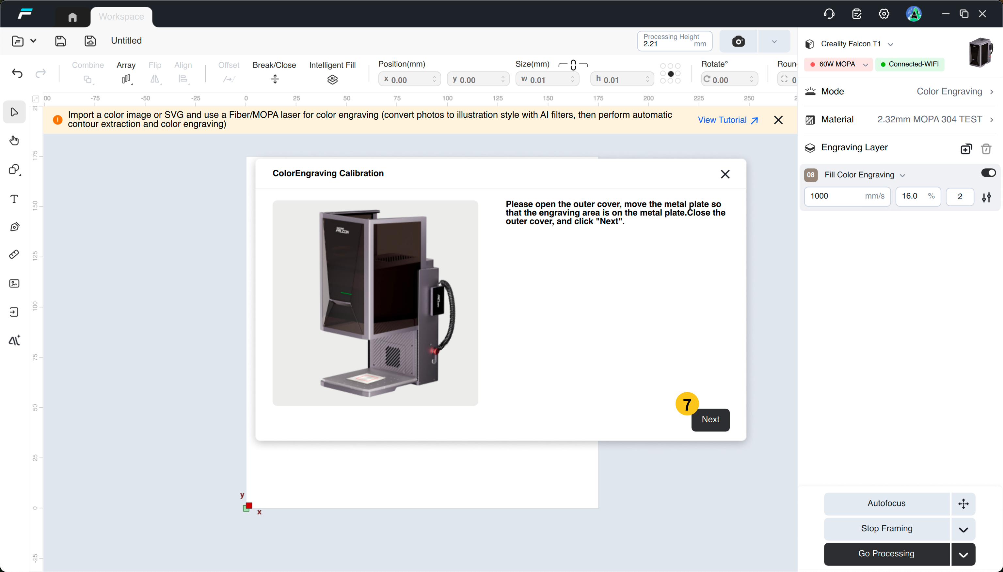Select the Pen drawing tool
The image size is (1003, 572).
pyautogui.click(x=15, y=227)
